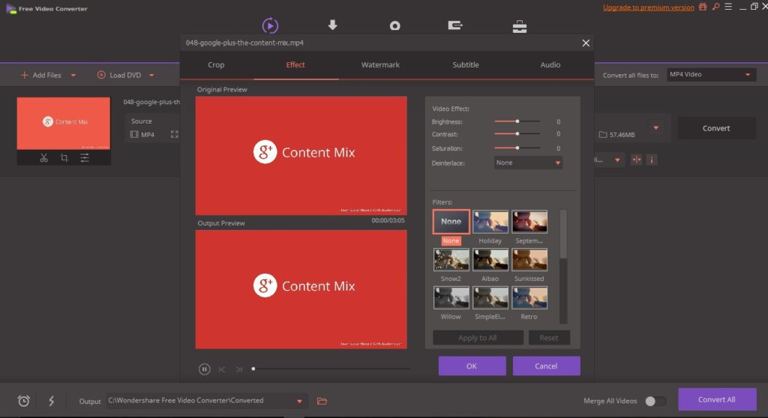The width and height of the screenshot is (768, 418).
Task: Switch to the Watermark tab
Action: click(x=380, y=64)
